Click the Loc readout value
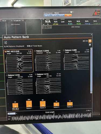 (63, 21)
